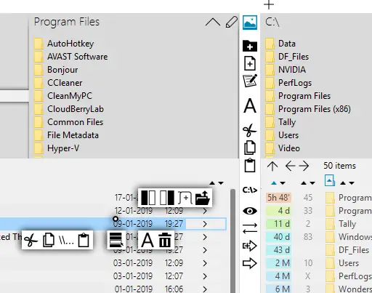This screenshot has height=293, width=372.
Task: Expand the 03-01-2019 12:07 row chevron
Action: point(205,276)
